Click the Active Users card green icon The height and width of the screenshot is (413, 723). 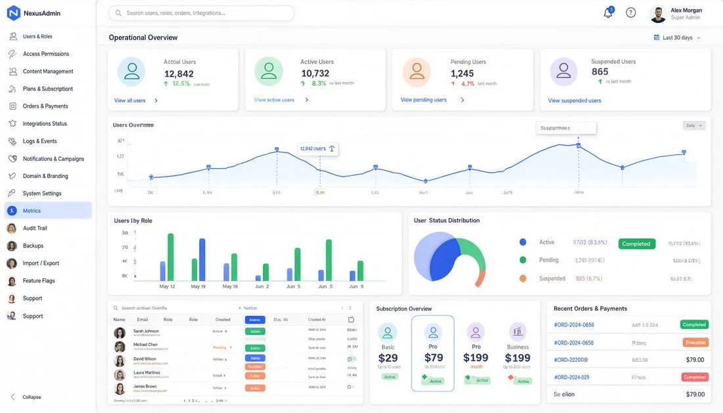pos(269,72)
